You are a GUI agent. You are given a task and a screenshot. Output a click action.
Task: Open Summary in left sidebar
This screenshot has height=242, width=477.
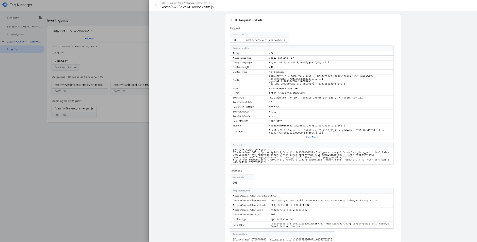(13, 18)
